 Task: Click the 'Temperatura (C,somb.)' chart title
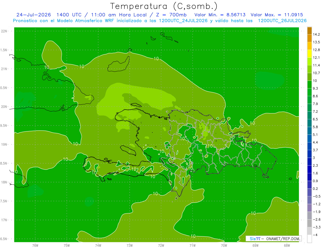[x=164, y=6]
